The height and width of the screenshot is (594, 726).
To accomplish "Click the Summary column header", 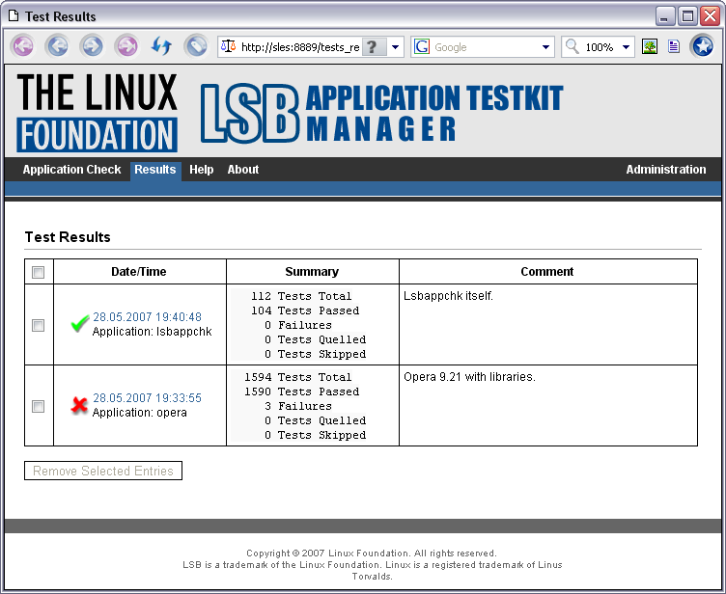I will point(312,272).
